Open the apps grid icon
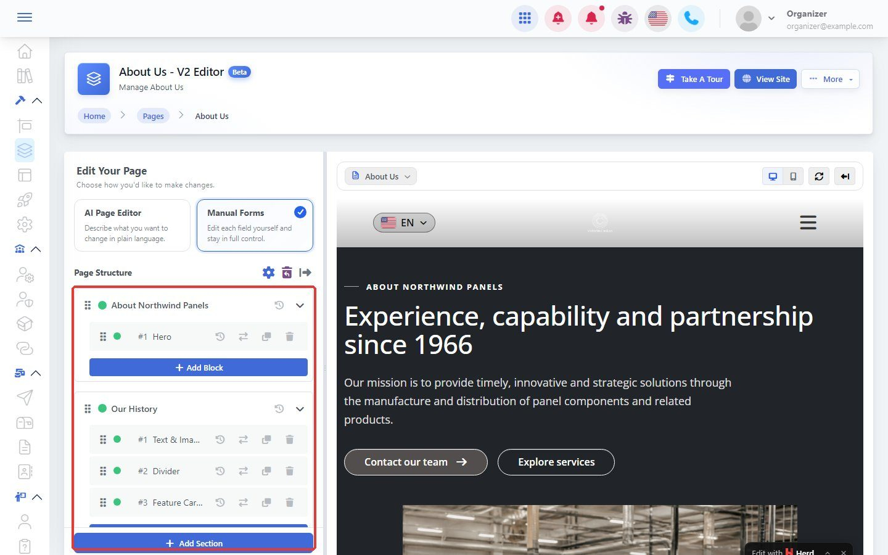The height and width of the screenshot is (555, 888). (525, 18)
